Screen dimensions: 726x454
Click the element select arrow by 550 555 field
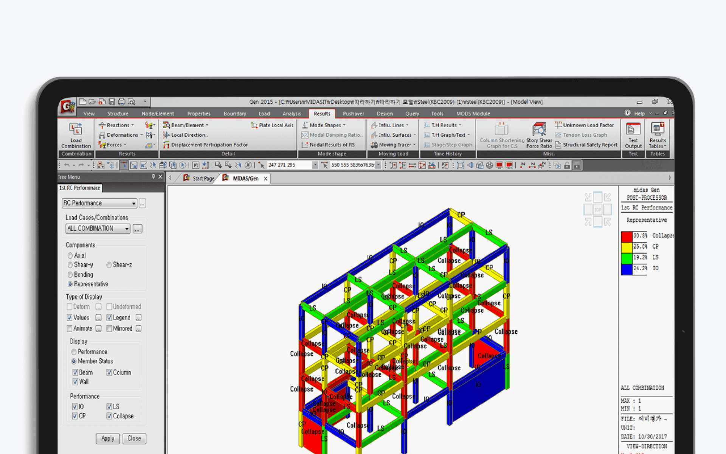pos(324,165)
